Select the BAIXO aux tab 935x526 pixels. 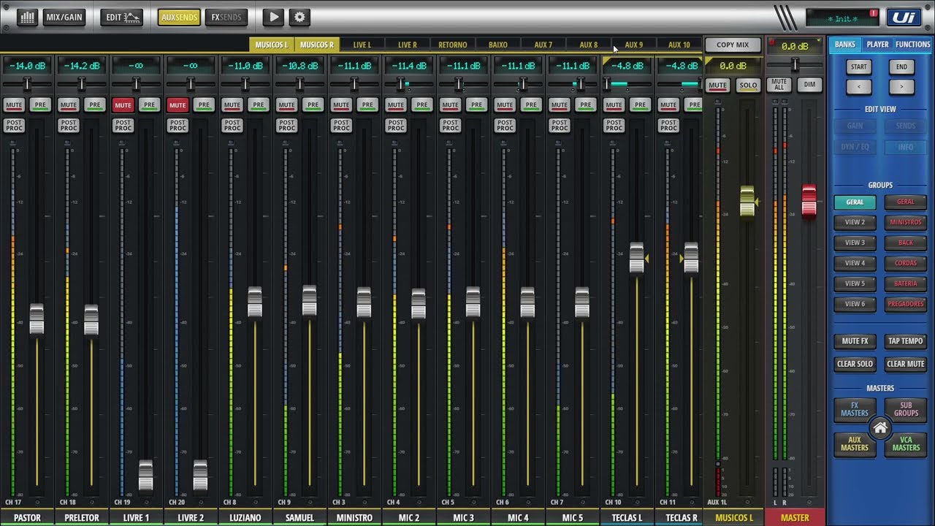(498, 45)
